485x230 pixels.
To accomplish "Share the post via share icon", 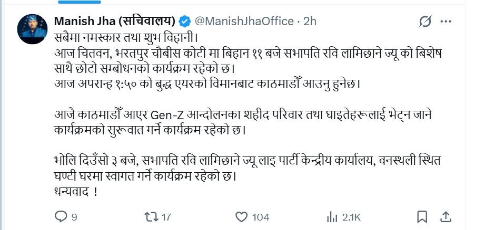I will [x=445, y=217].
